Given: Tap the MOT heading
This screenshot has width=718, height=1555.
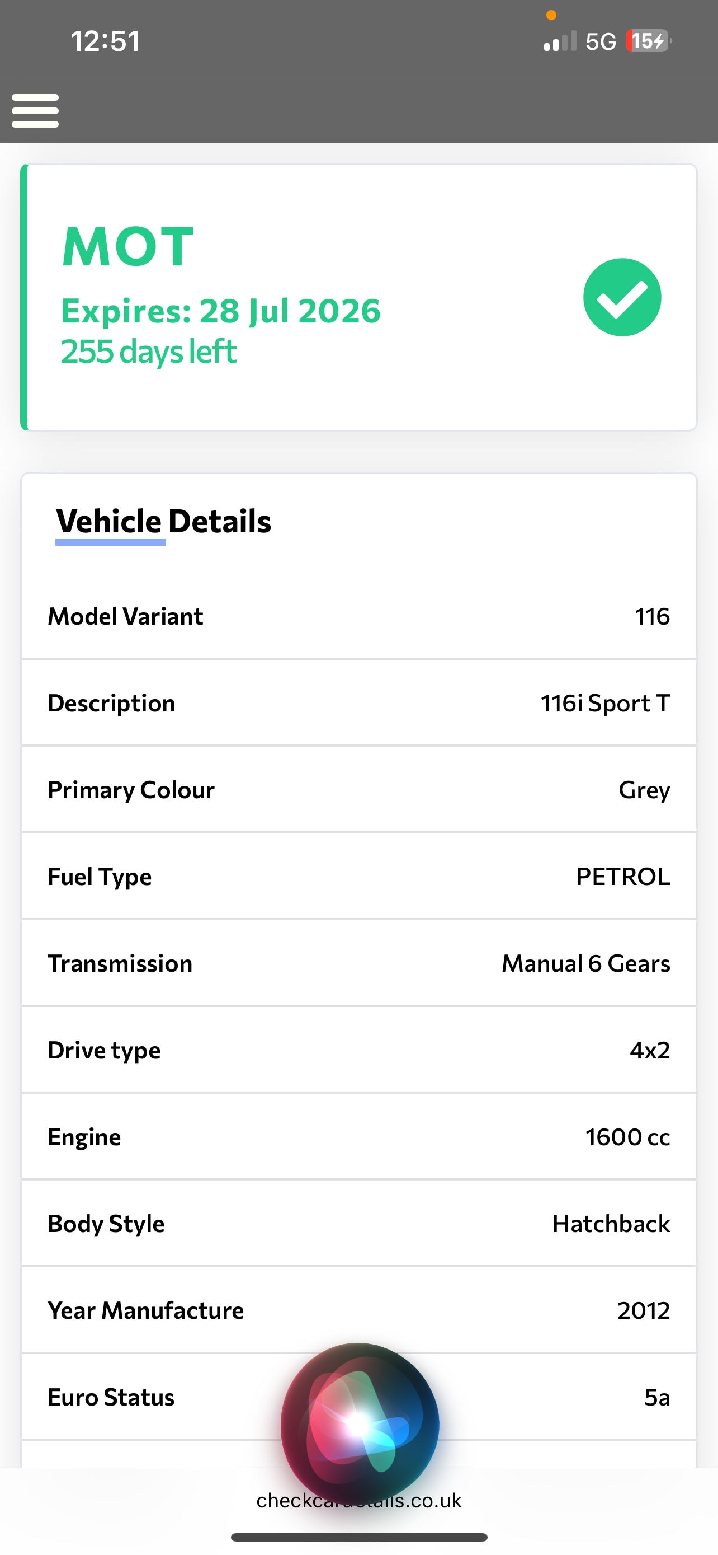Looking at the screenshot, I should [128, 246].
